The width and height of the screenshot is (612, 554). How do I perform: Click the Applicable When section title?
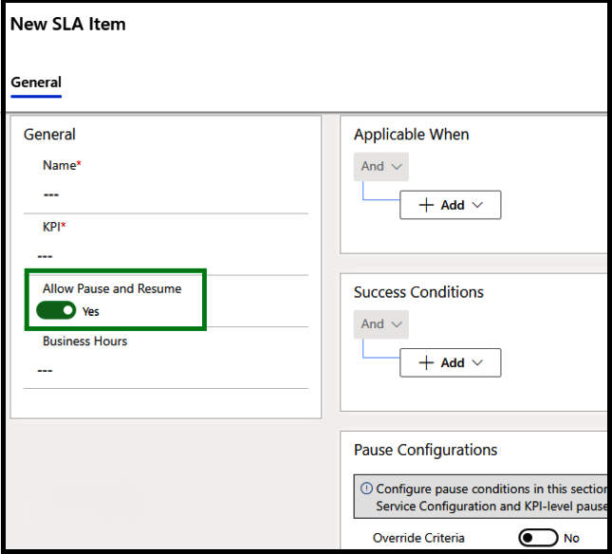pyautogui.click(x=412, y=135)
